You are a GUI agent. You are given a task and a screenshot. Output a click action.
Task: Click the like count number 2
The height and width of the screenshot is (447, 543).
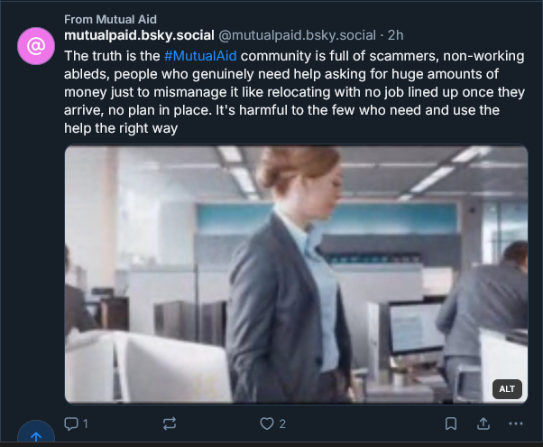tap(282, 424)
